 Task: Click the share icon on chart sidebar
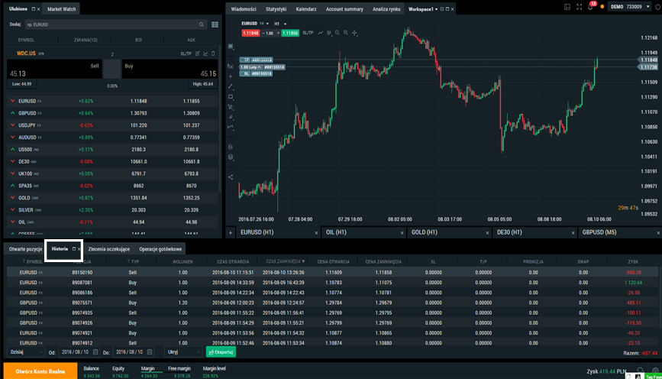[x=231, y=177]
